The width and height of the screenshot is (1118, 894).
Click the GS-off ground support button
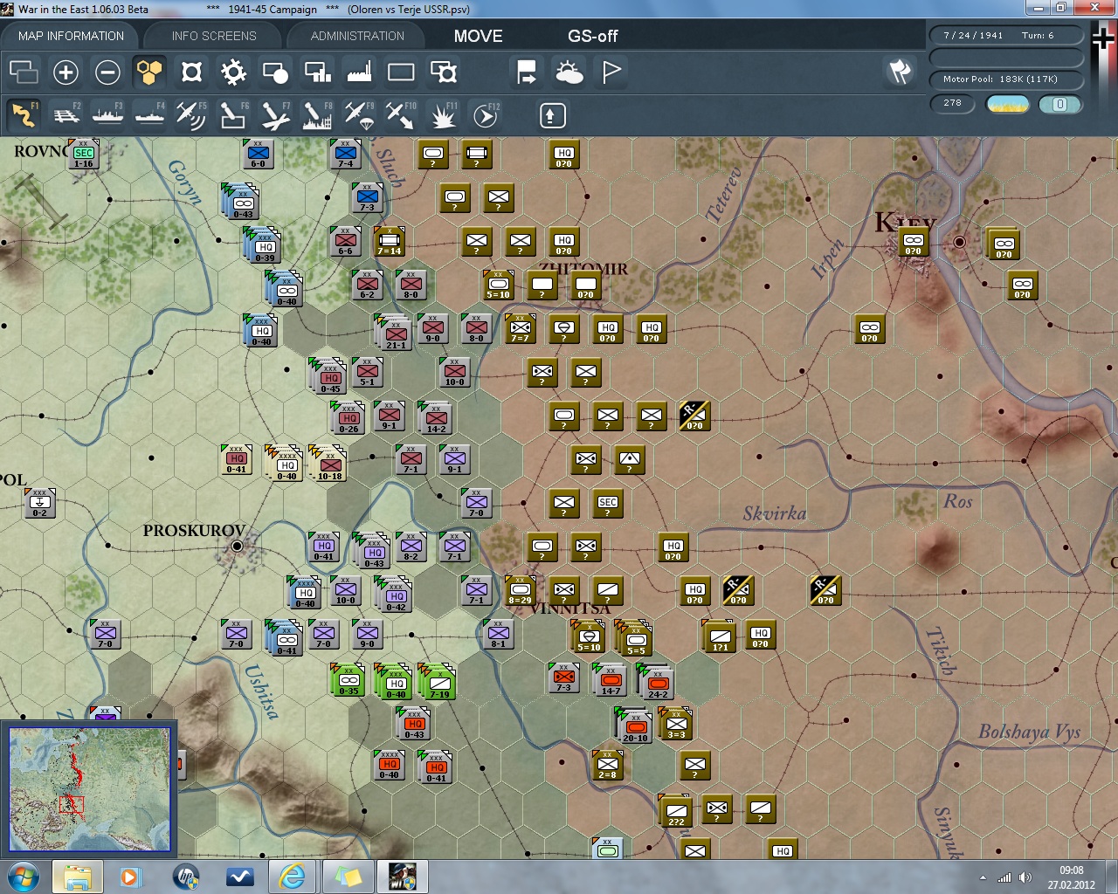tap(592, 36)
